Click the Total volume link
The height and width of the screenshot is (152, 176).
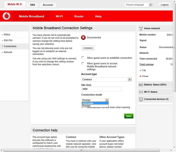[x=147, y=64]
